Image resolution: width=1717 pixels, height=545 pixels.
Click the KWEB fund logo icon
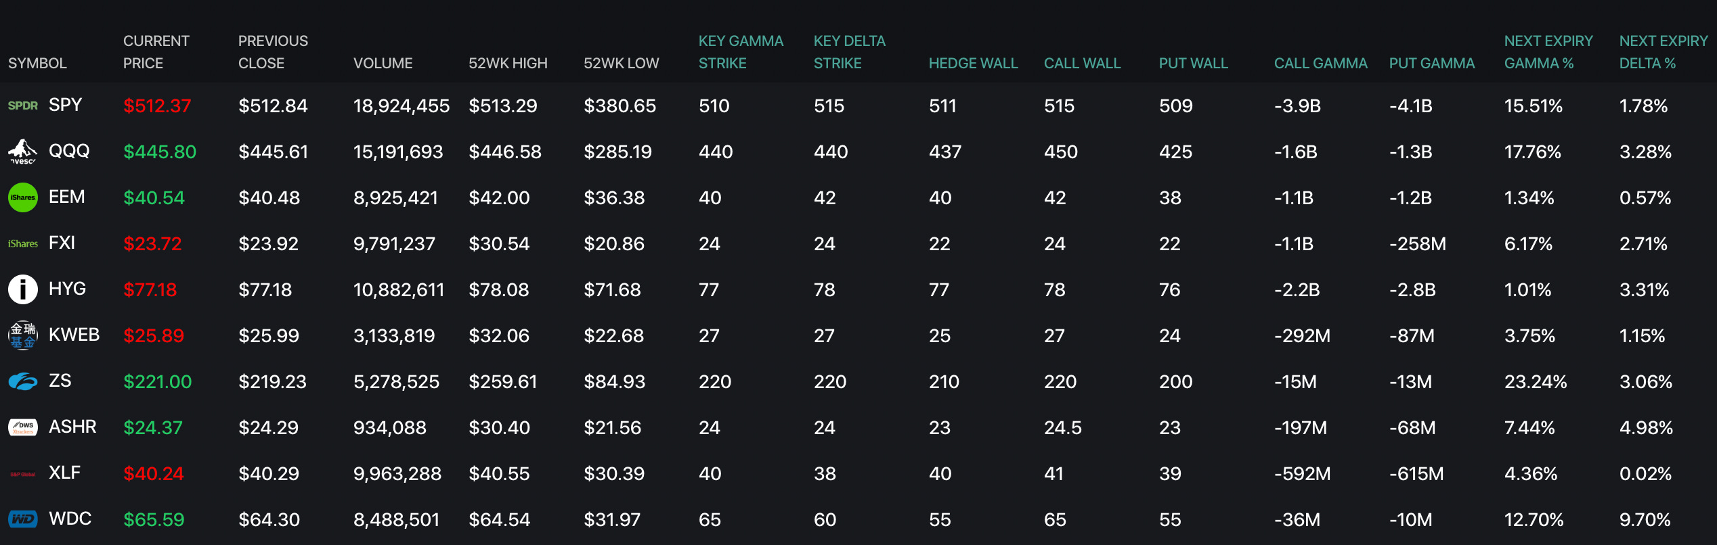(x=22, y=335)
